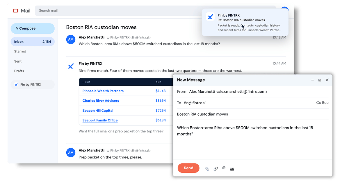Close the New Message composer
Viewport: 349px width, 182px height.
point(327,80)
